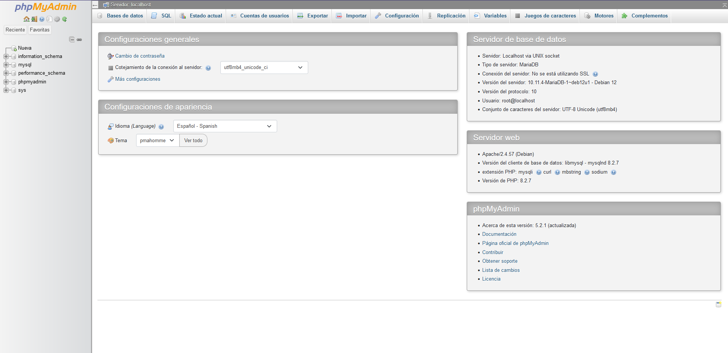
Task: Click the database icon beside sys
Action: (x=14, y=90)
